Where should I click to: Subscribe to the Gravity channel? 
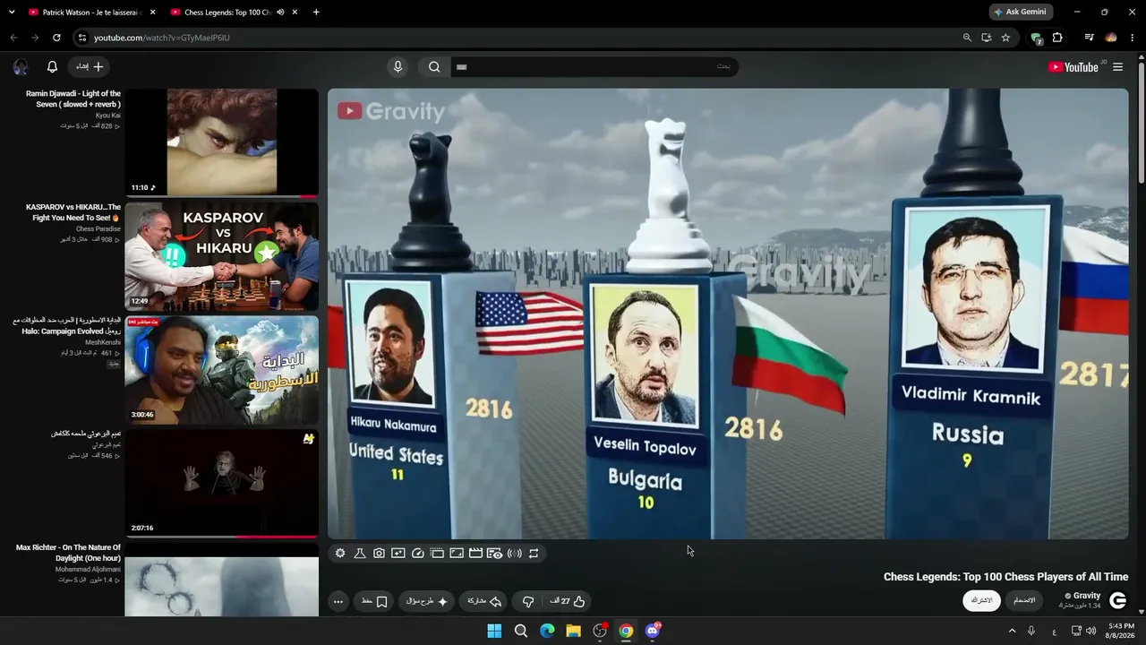(x=982, y=600)
